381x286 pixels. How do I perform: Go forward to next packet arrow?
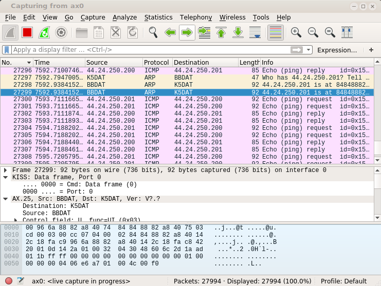pos(187,32)
